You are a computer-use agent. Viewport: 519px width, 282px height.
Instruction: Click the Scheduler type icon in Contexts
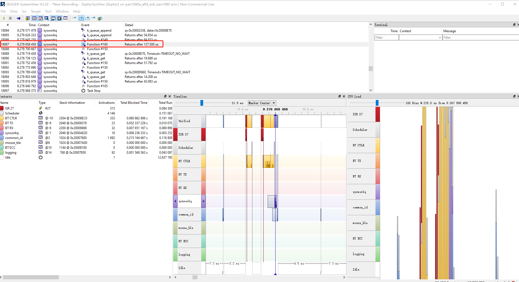coord(41,113)
